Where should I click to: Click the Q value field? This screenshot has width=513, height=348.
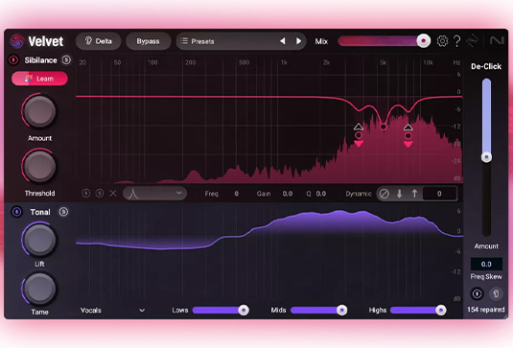pos(321,194)
